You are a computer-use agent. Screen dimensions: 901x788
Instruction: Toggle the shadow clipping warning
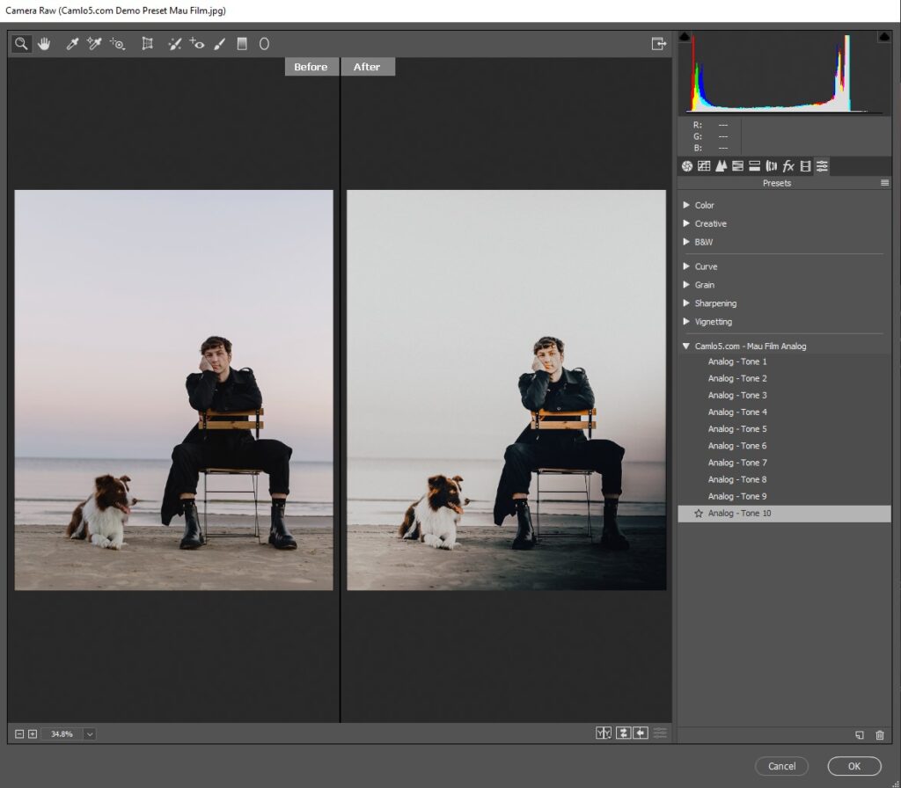pyautogui.click(x=685, y=37)
